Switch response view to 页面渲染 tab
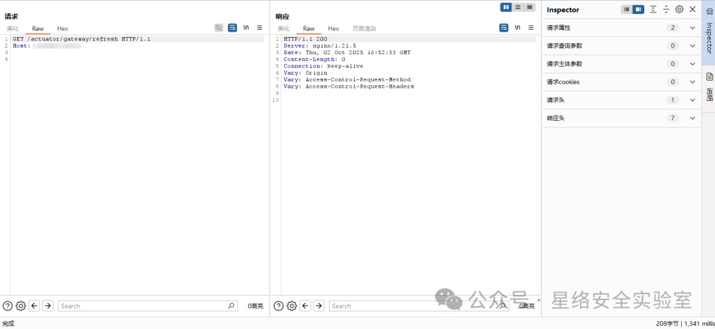 364,28
